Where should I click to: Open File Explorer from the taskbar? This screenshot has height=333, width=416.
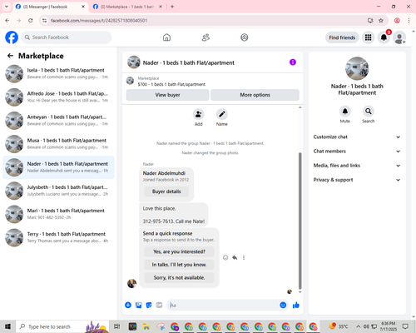(146, 326)
